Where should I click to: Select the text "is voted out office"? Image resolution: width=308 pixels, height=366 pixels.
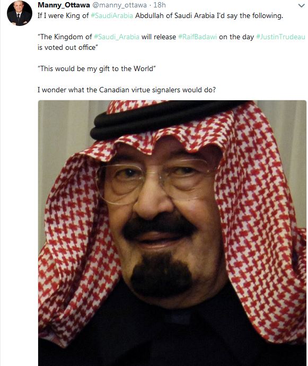pos(68,47)
